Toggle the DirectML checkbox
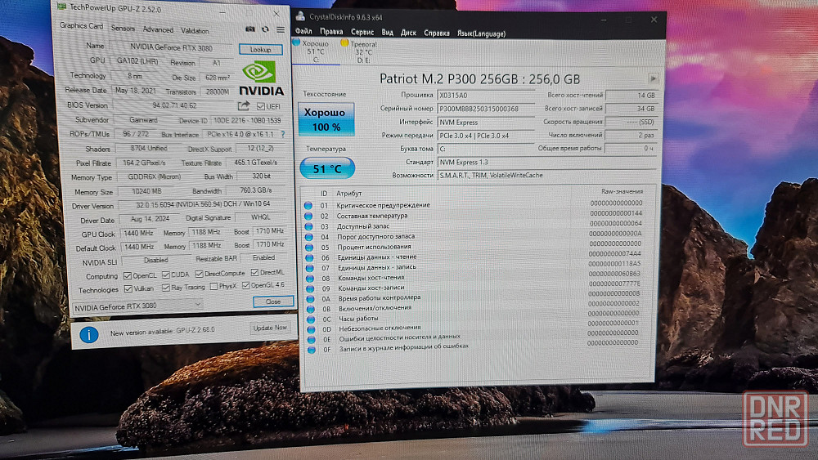Image resolution: width=818 pixels, height=460 pixels. tap(254, 272)
